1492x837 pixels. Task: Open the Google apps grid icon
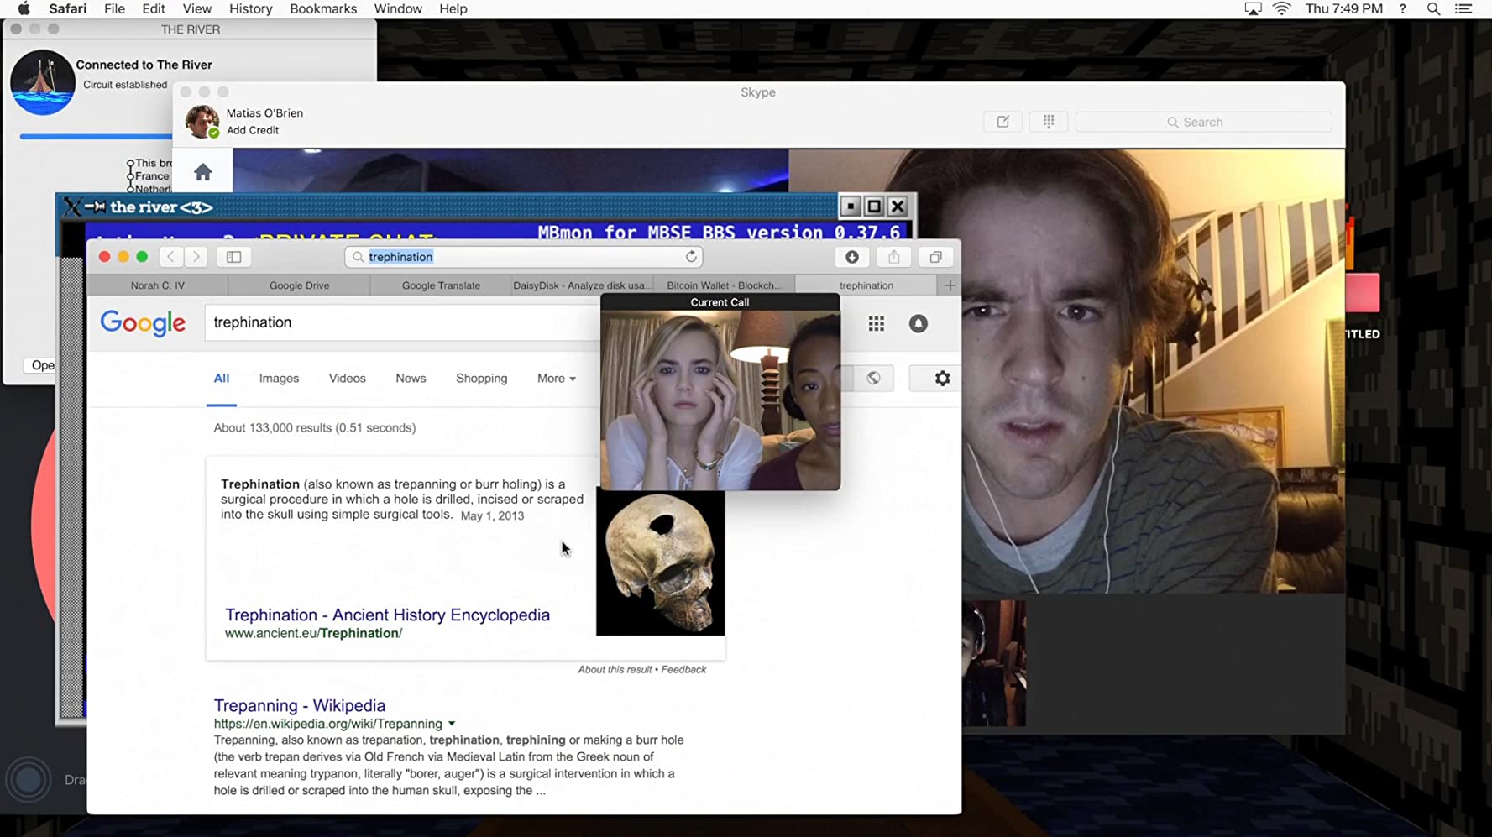[876, 323]
